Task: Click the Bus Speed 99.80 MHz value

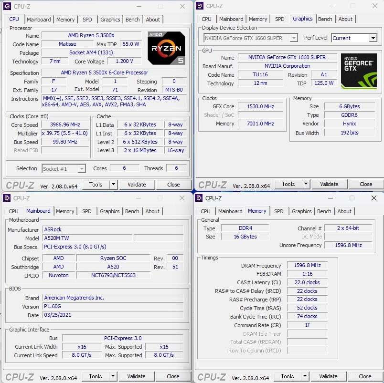Action: tap(65, 142)
